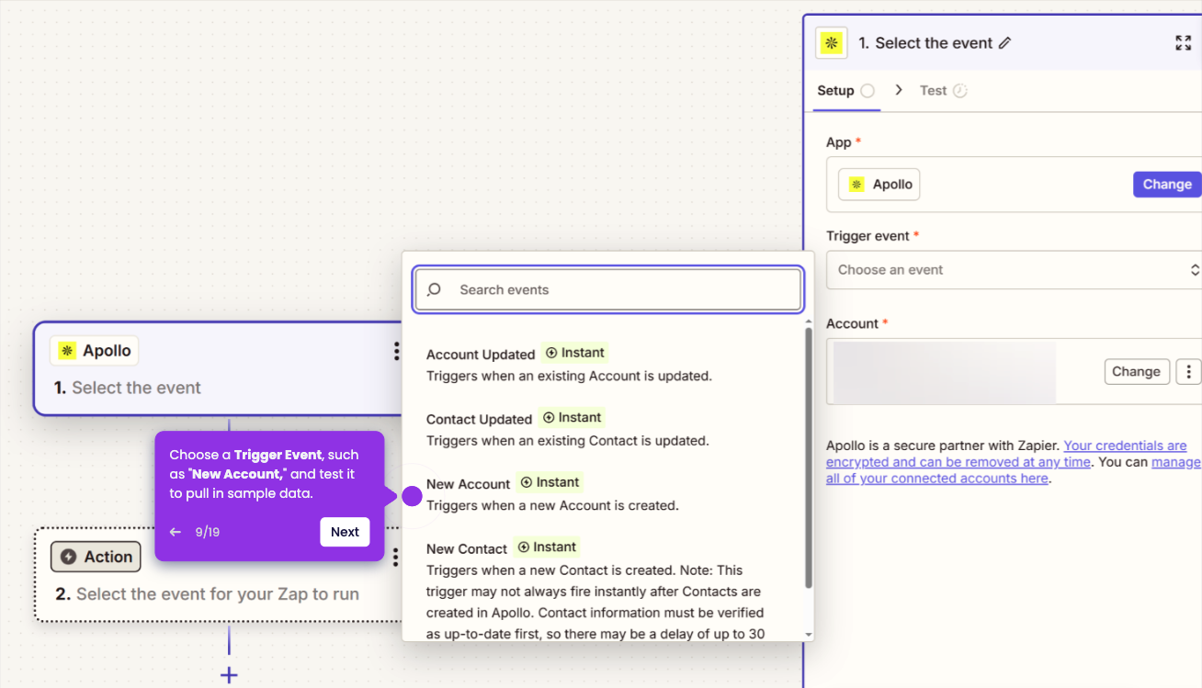Click the chevron between Setup and Test
The image size is (1202, 688).
click(x=899, y=90)
